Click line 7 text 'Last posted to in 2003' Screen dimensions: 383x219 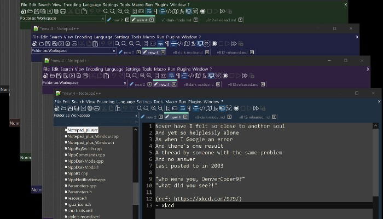189,166
